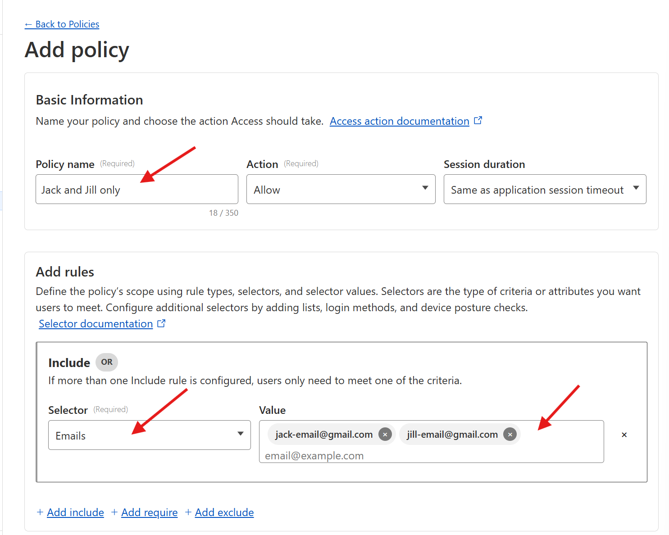Click inside the Policy name field
The height and width of the screenshot is (535, 669).
click(x=137, y=189)
